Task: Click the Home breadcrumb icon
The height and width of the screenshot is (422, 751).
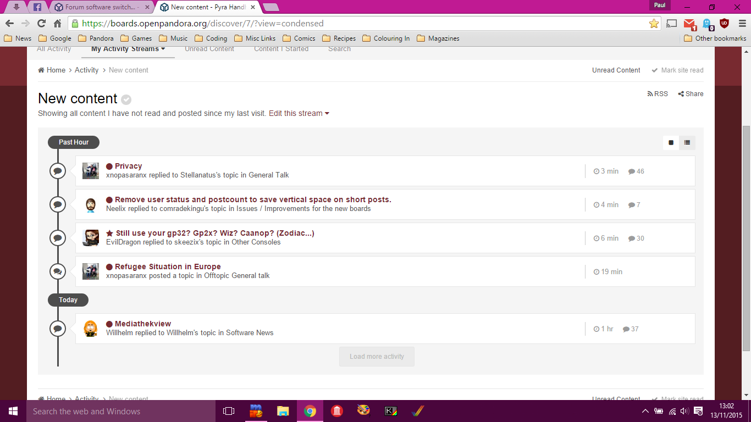Action: [41, 70]
